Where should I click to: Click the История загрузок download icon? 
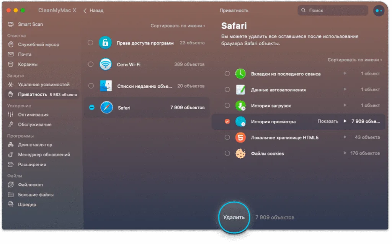pos(240,106)
